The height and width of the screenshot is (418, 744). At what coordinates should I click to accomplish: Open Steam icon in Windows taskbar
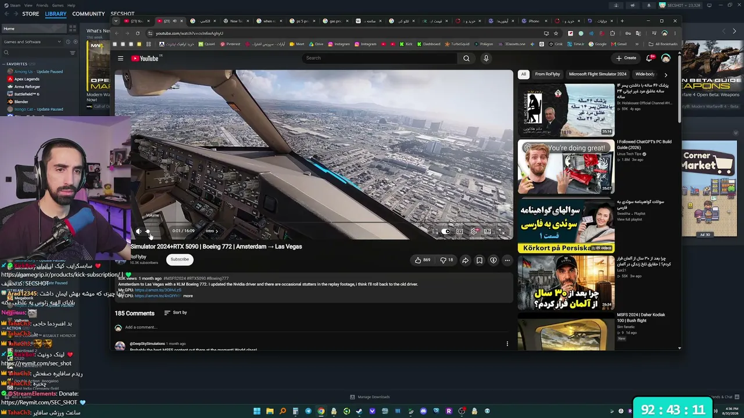pyautogui.click(x=359, y=411)
